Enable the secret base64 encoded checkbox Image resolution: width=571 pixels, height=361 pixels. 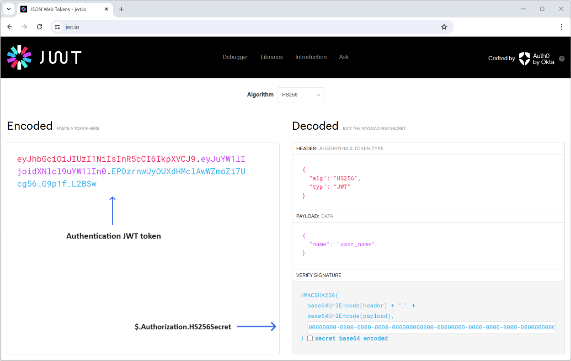(x=310, y=338)
